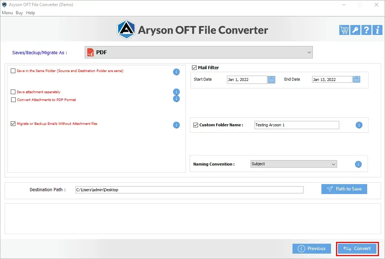Screen dimensions: 385x259
Task: Open the Saves/Backup/Migrate As PDF dropdown
Action: (x=199, y=52)
